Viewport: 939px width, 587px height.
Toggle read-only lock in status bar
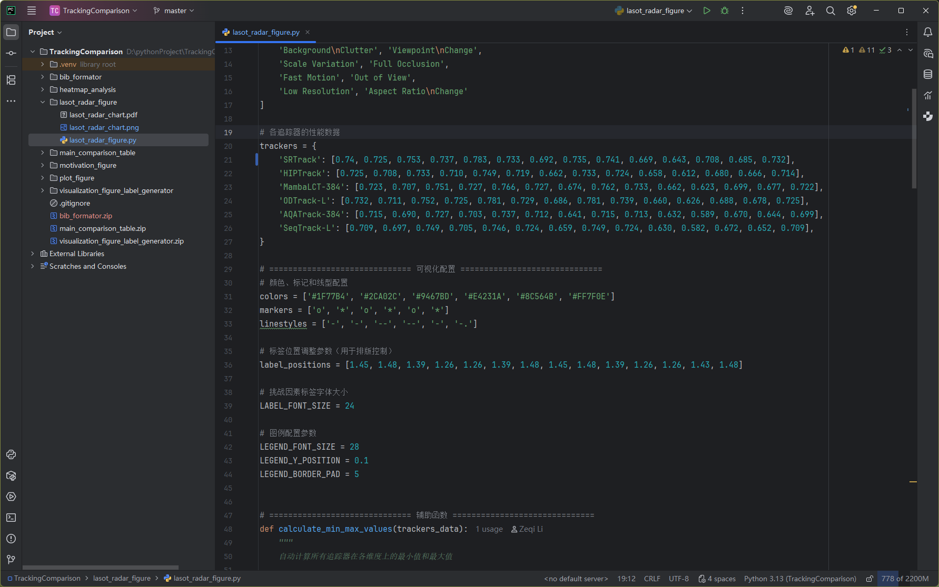pyautogui.click(x=869, y=579)
